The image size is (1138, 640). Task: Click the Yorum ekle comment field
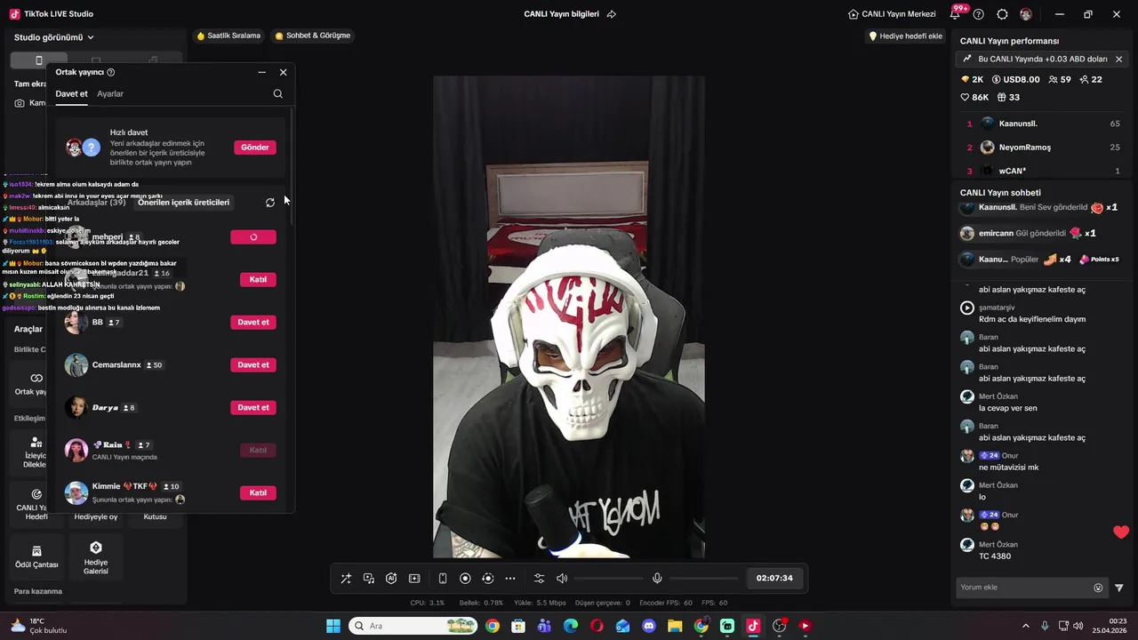1022,588
